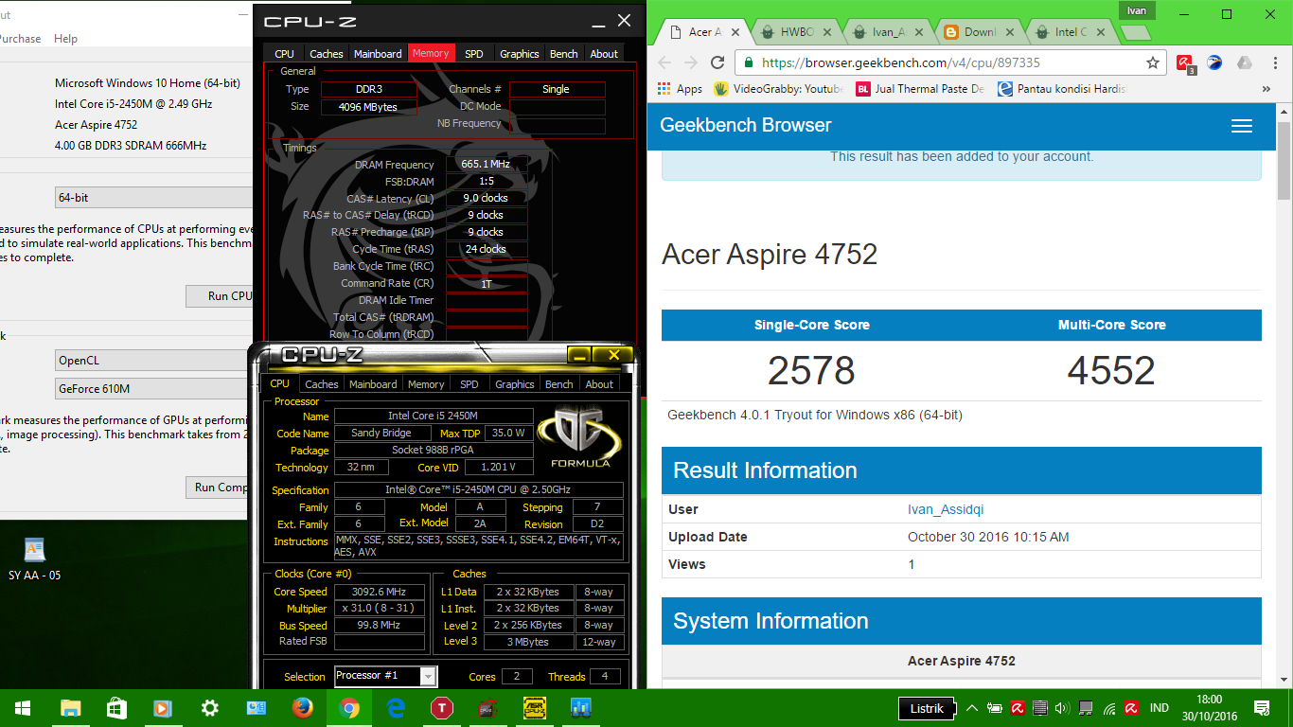Open the OpenCL compute API dropdown
Screen dimensions: 1293x727
pos(153,361)
